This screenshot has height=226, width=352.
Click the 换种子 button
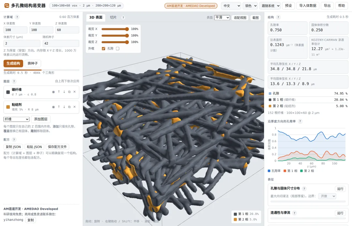coord(33,64)
